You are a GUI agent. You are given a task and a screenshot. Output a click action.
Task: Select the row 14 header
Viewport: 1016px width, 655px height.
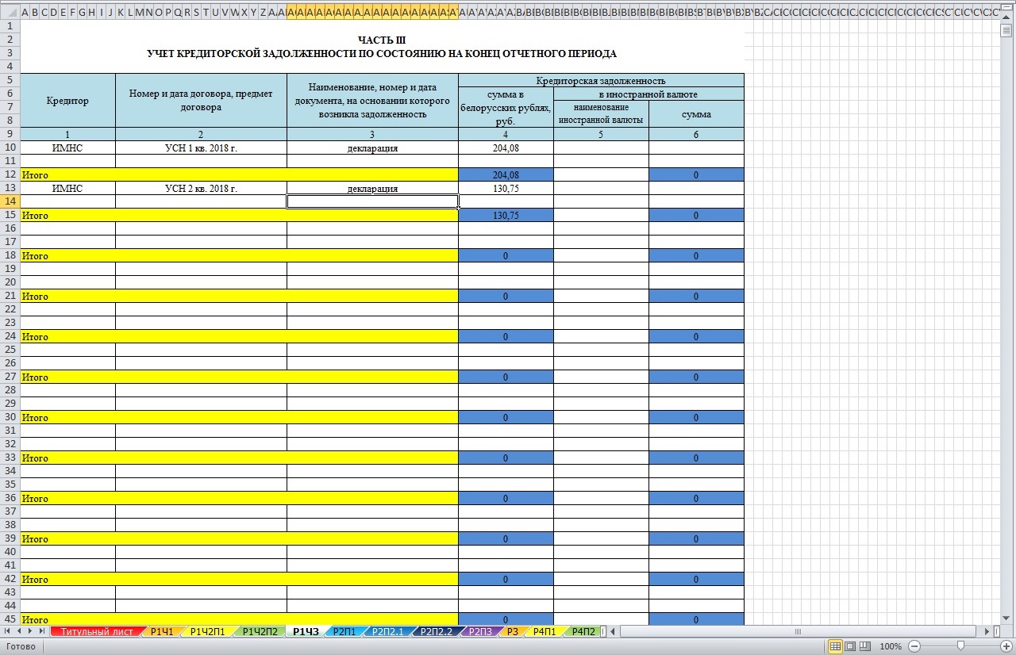coord(10,201)
